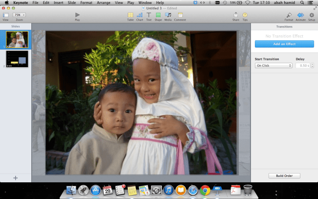Click the Build Order button
Screen dimensions: 318x199
click(x=284, y=175)
